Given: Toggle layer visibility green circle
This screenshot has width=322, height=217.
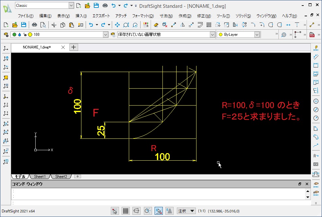Looking at the screenshot, I should [x=14, y=35].
